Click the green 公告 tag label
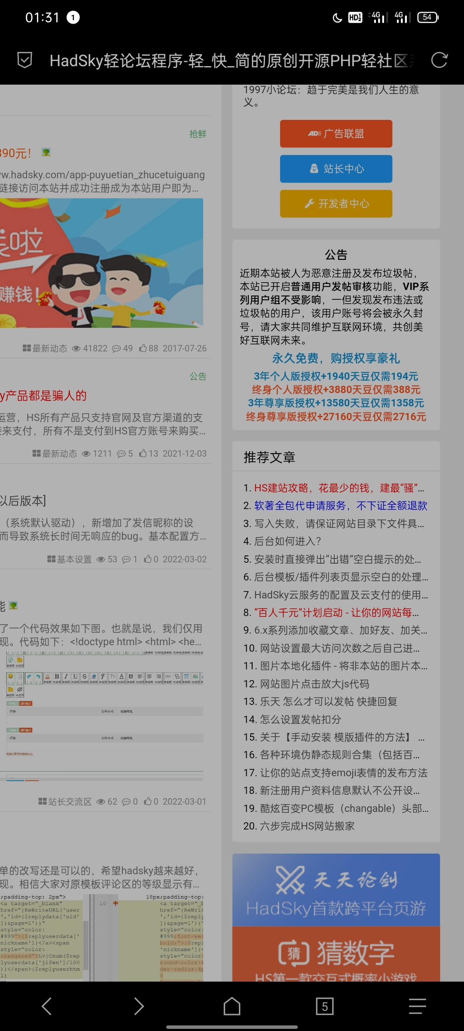464x1031 pixels. [x=198, y=377]
